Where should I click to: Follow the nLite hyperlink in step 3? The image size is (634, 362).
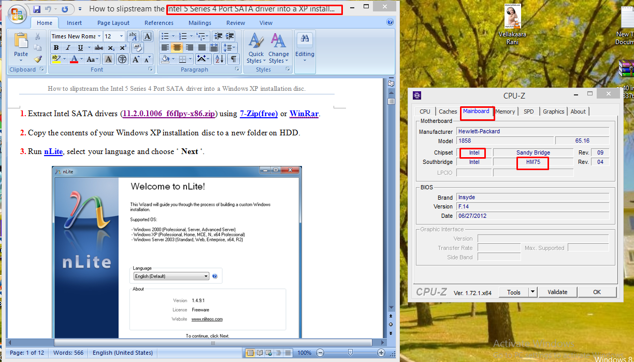53,151
